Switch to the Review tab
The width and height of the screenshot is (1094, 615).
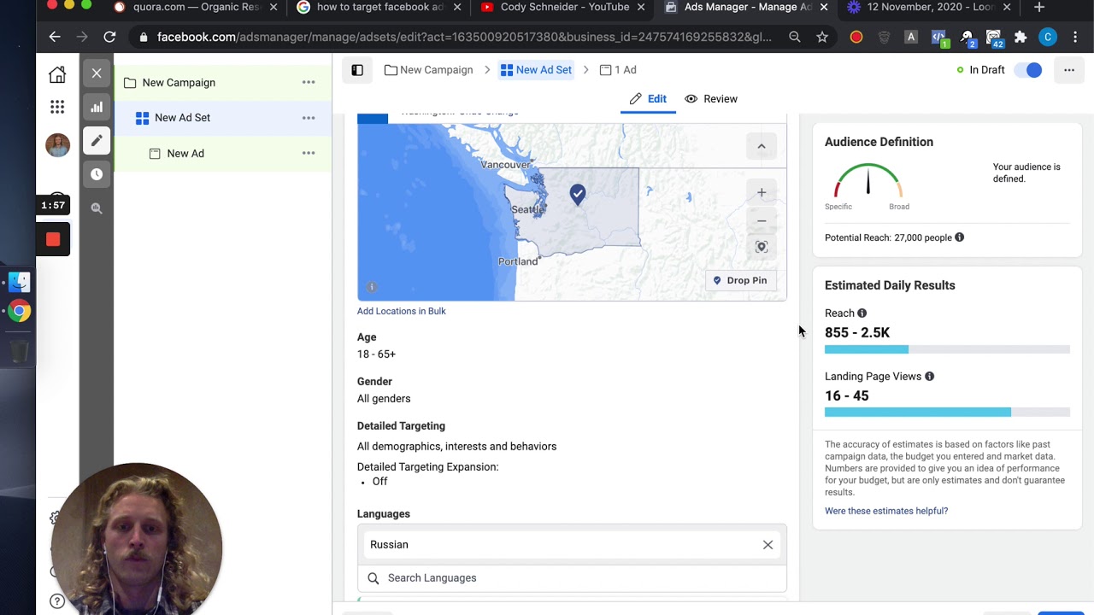pos(711,99)
